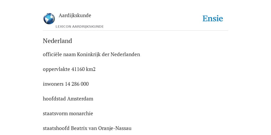Click the word Nederlanden in the official name
This screenshot has height=135, width=271.
125,54
